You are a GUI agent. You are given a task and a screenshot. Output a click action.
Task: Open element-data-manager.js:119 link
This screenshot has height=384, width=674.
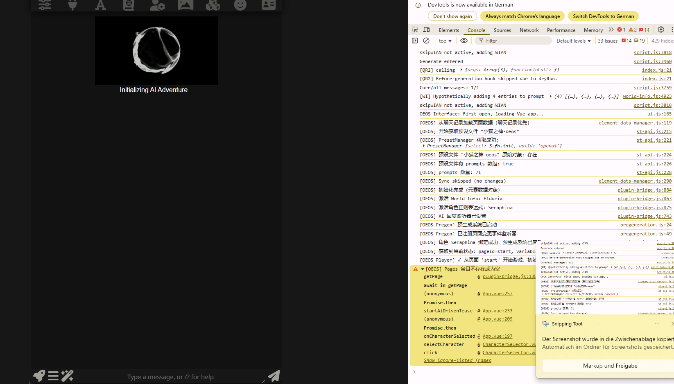pos(635,123)
